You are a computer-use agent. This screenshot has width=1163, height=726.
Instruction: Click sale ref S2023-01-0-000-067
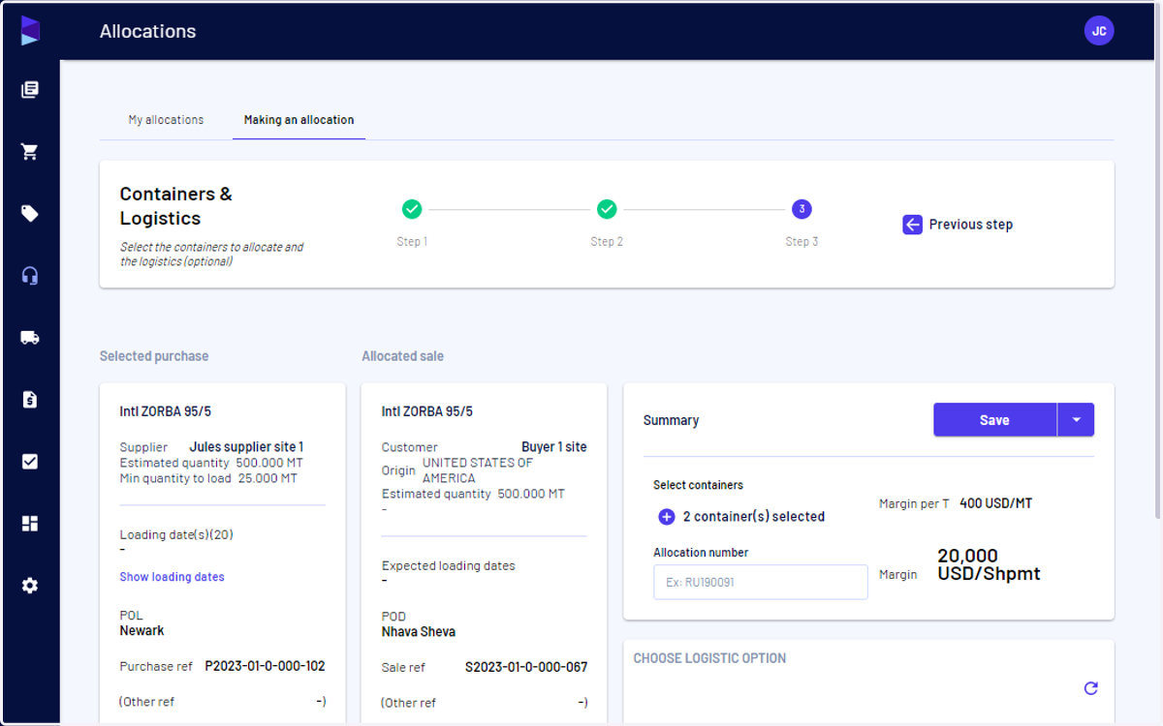coord(526,668)
